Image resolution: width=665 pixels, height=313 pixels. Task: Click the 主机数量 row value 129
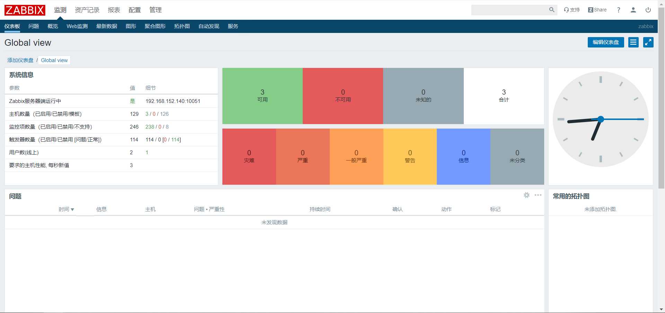pyautogui.click(x=134, y=114)
